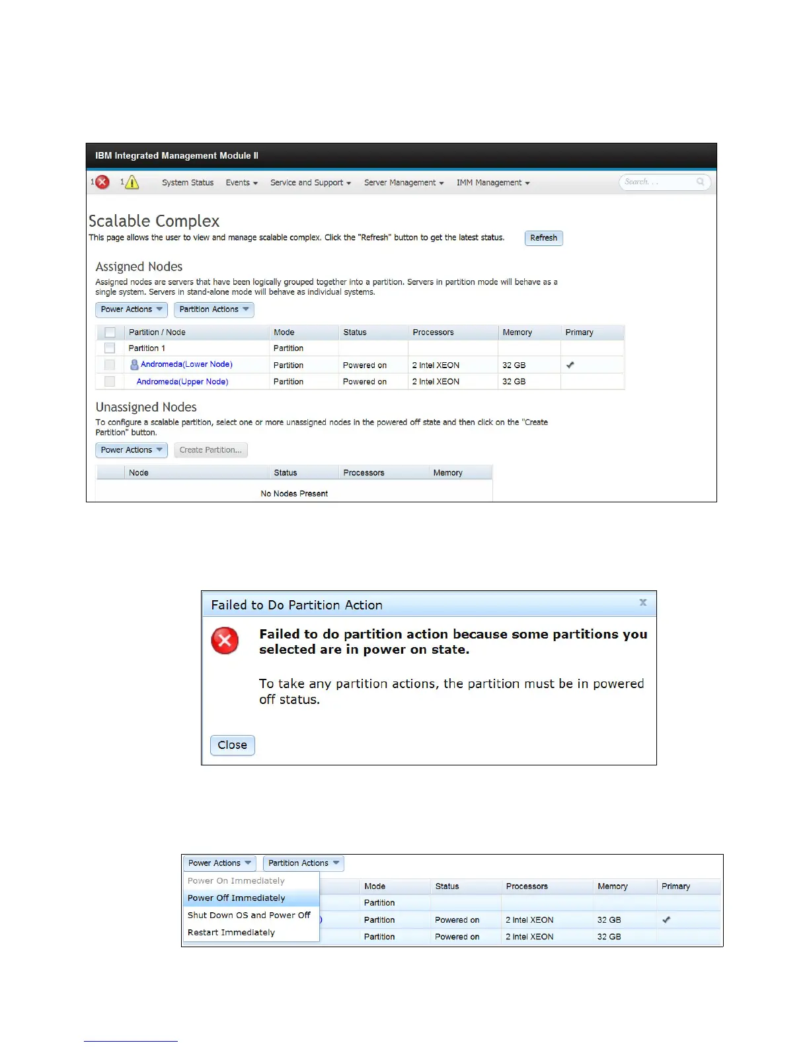Expand the IMM Management menu
The height and width of the screenshot is (1047, 809).
click(x=493, y=182)
